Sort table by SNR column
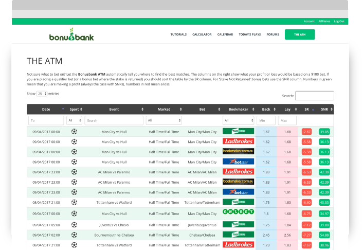Screen dimensions: 362x250 click(324, 109)
